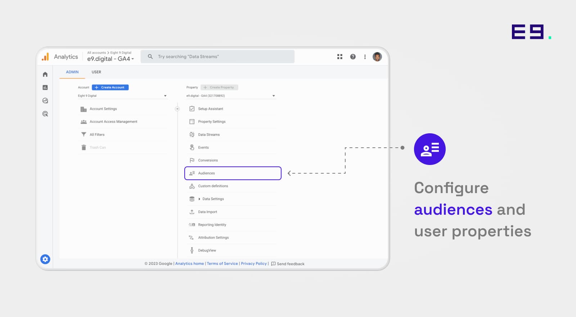The image size is (576, 317).
Task: Click the Account Settings building icon
Action: tap(84, 109)
